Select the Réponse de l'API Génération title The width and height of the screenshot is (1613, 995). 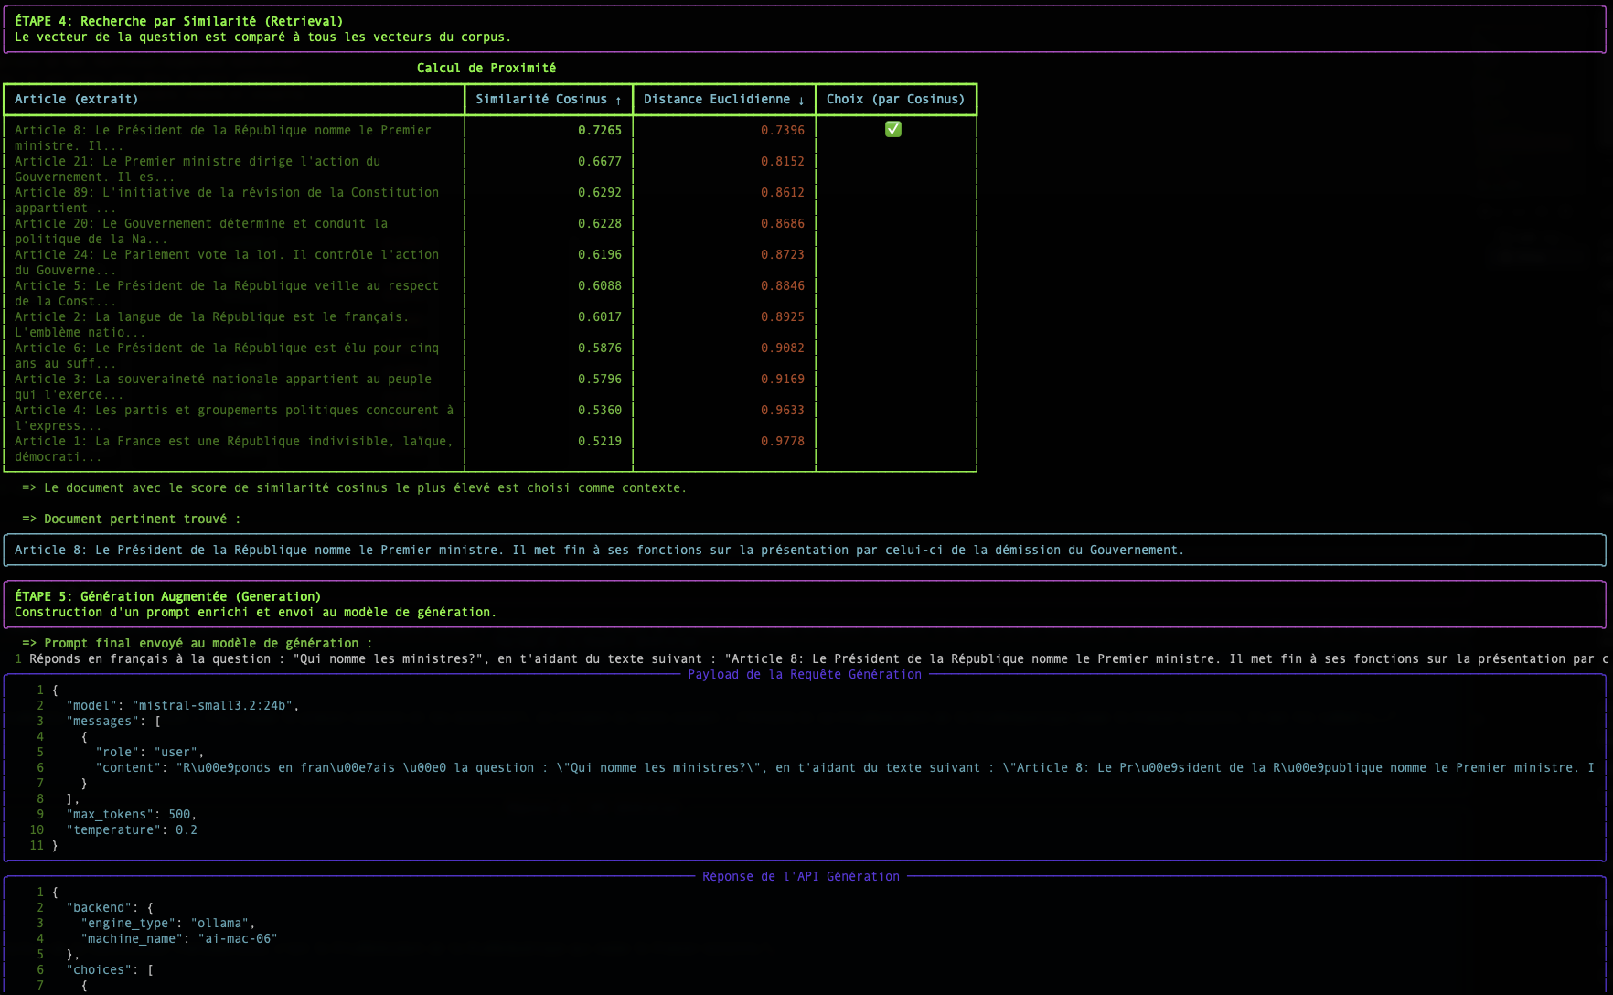point(801,877)
